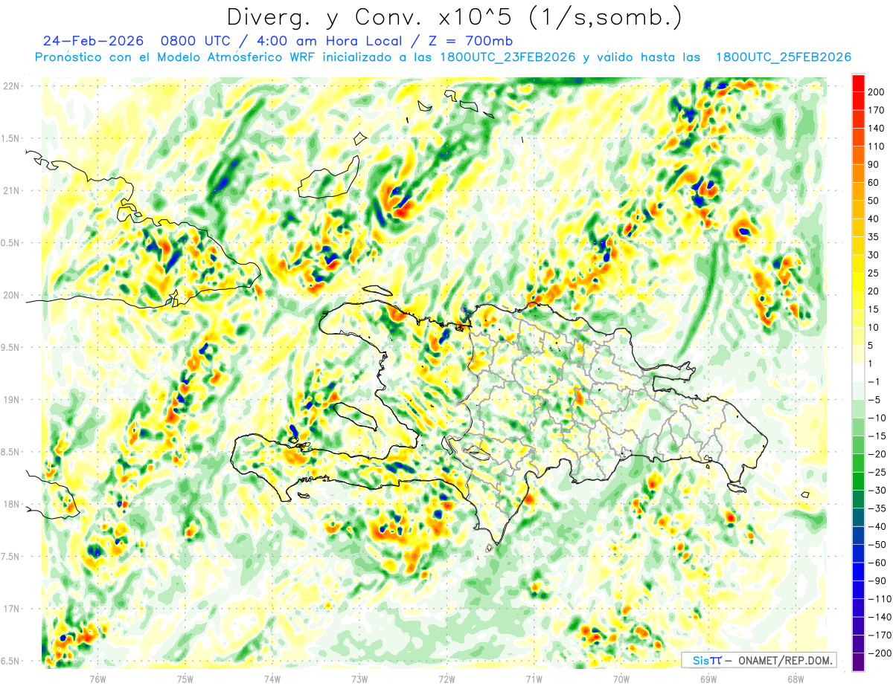
Task: Click the '73W' longitude axis label
Action: click(359, 679)
